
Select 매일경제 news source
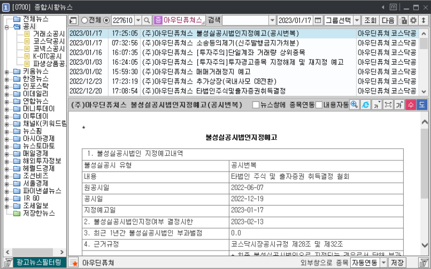pos(36,154)
